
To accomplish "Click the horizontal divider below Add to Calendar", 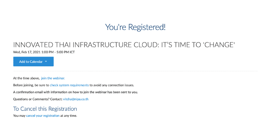I will tap(136, 71).
